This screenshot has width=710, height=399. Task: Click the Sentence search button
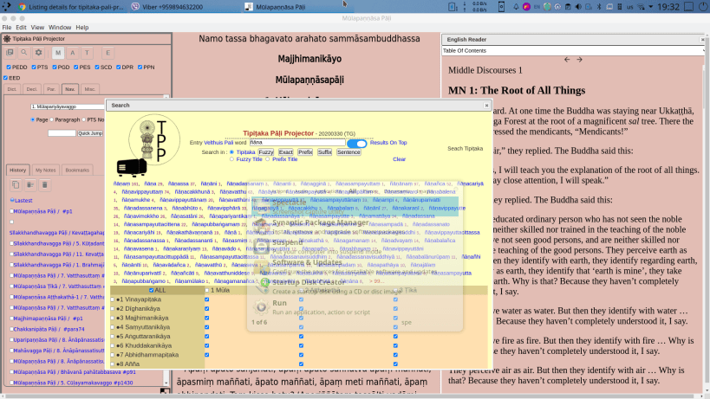(x=348, y=152)
